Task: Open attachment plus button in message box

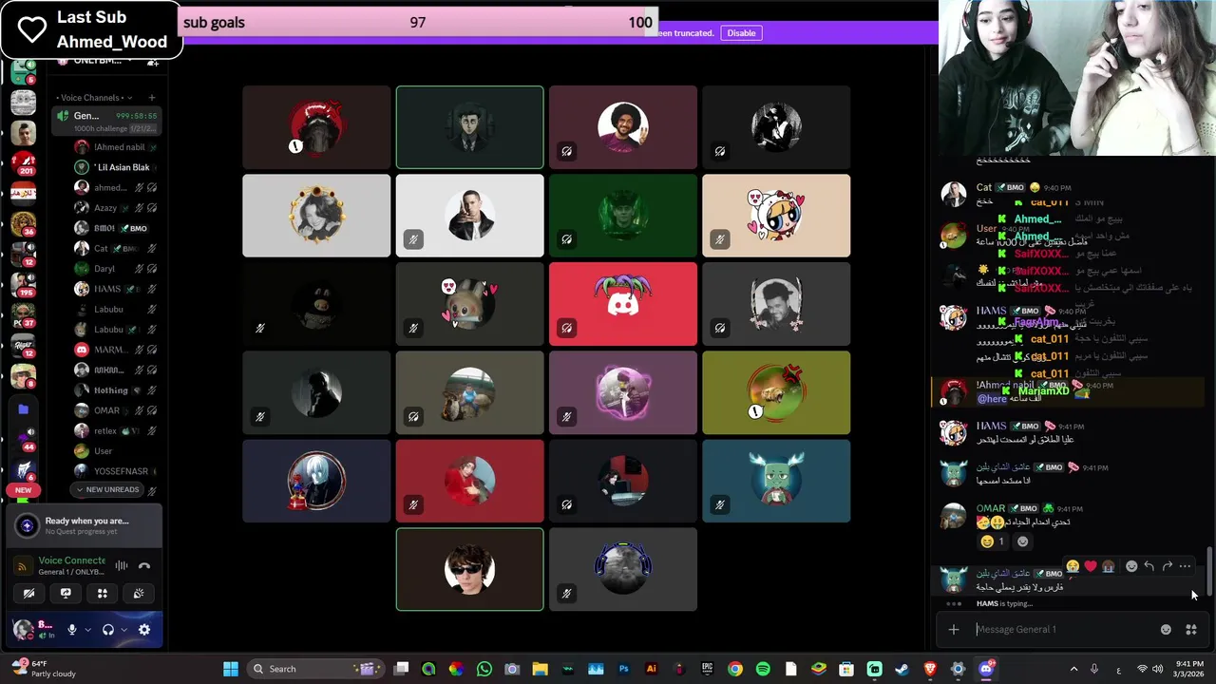Action: (x=954, y=629)
